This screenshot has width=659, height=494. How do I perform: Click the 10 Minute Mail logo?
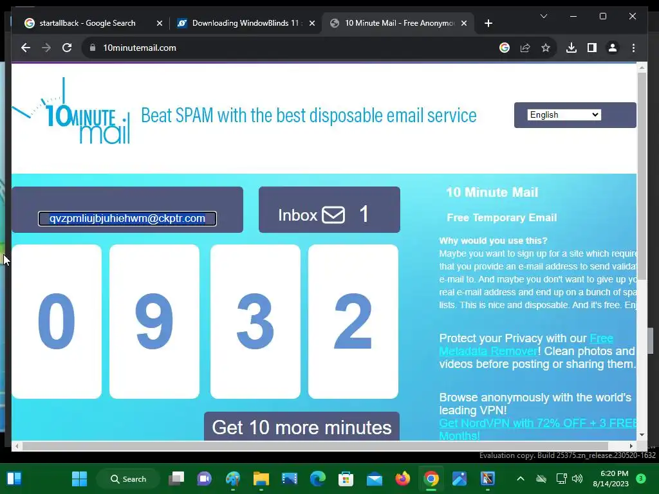(x=71, y=111)
